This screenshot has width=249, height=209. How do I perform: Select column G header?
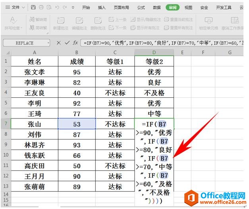230,52
